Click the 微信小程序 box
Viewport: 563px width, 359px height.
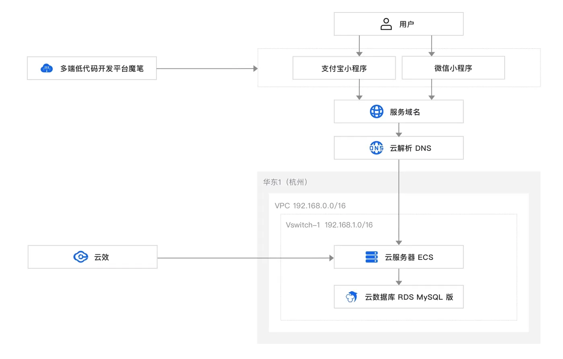click(x=453, y=68)
